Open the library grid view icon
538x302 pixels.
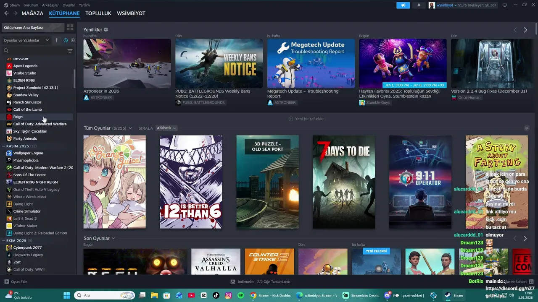pyautogui.click(x=70, y=27)
